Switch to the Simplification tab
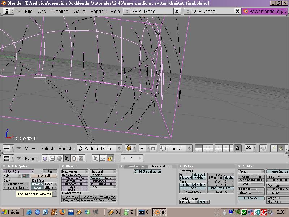 tap(160, 166)
